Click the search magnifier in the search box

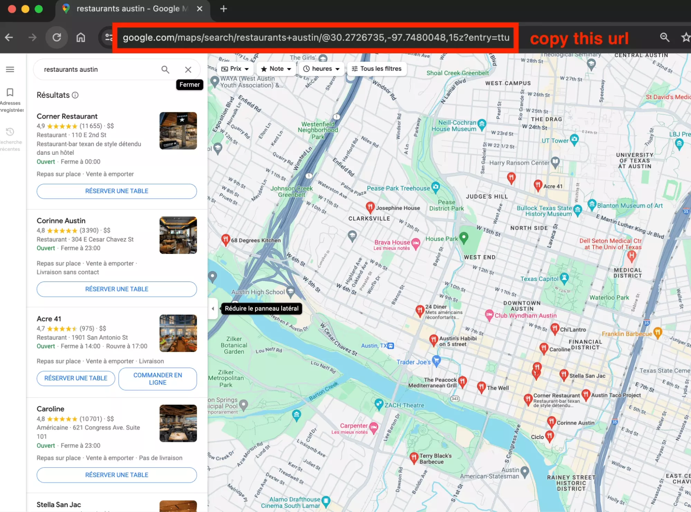[165, 69]
